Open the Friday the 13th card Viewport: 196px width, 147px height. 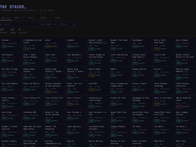pyautogui.click(x=120, y=102)
